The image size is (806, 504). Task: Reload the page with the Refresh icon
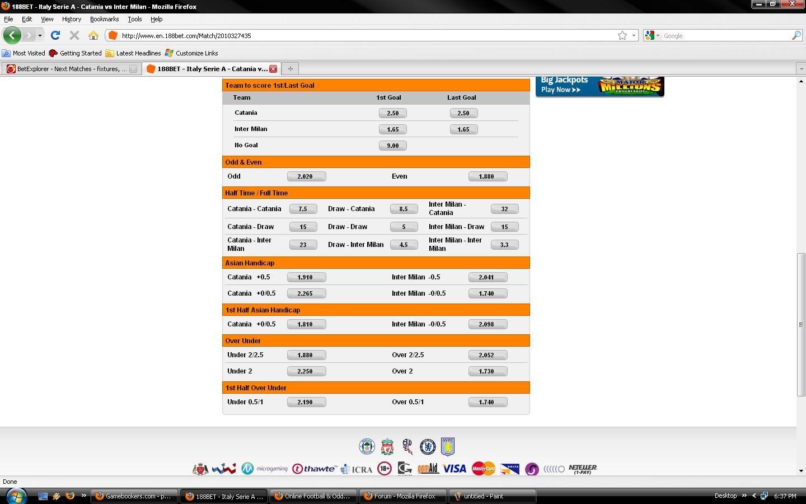[55, 35]
